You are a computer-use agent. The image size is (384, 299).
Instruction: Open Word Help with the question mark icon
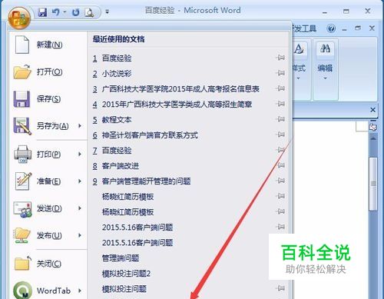click(331, 28)
